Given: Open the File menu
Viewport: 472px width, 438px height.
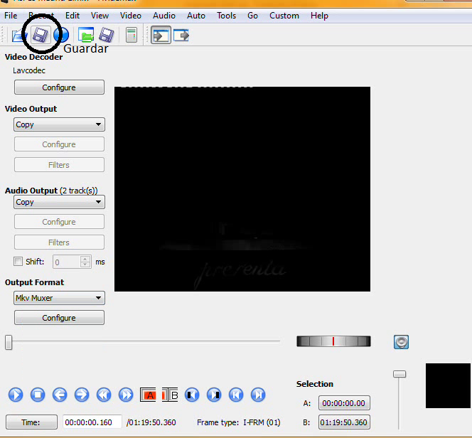Looking at the screenshot, I should tap(11, 16).
